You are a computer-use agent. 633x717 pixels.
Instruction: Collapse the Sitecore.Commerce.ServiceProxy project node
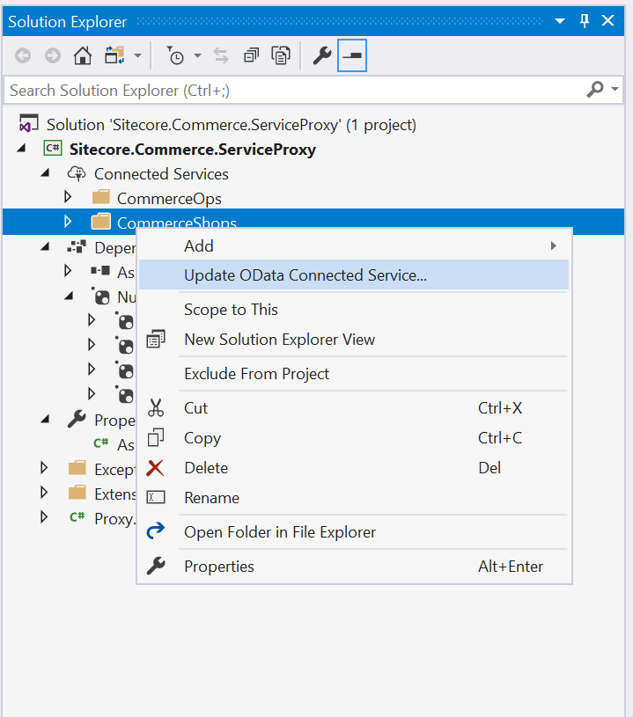[x=21, y=148]
